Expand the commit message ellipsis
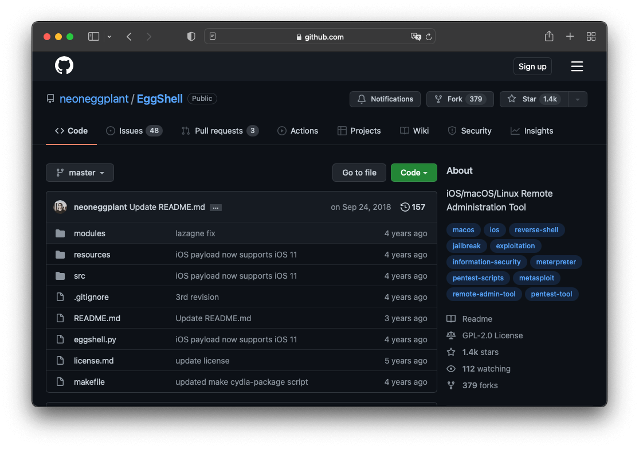 point(215,208)
